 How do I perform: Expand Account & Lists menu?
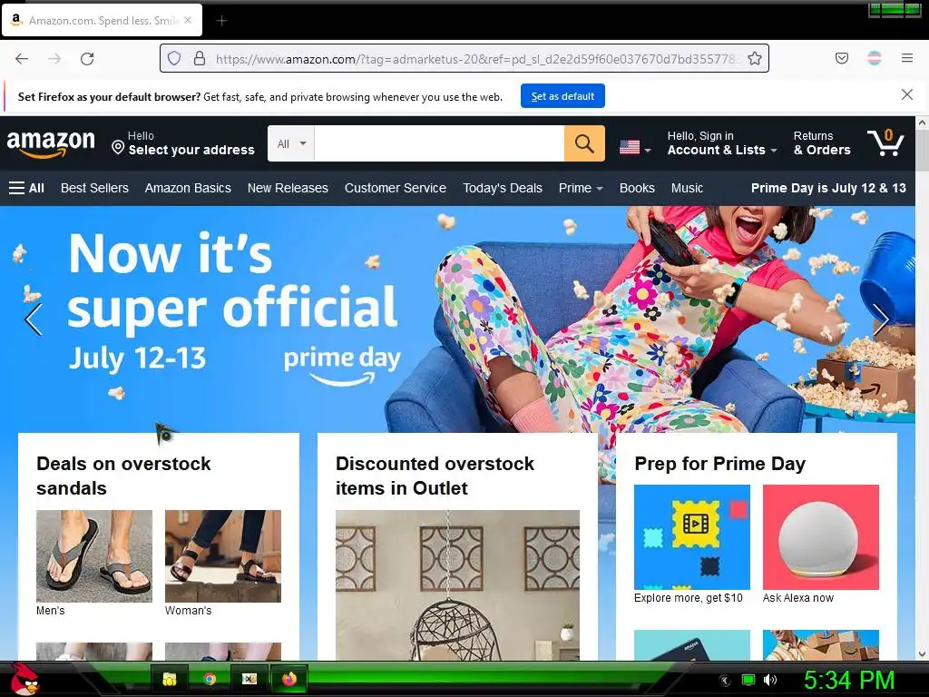click(721, 143)
